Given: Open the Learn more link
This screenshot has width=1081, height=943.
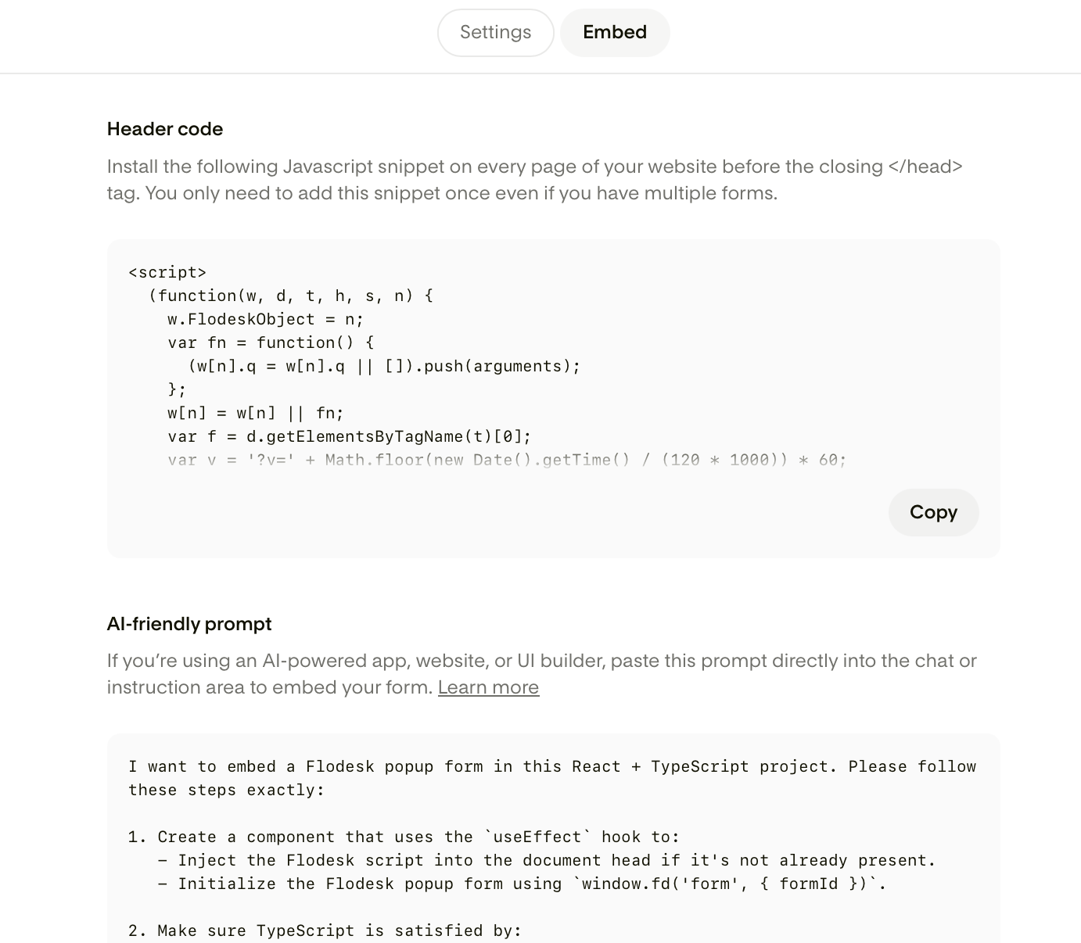Looking at the screenshot, I should coord(488,687).
